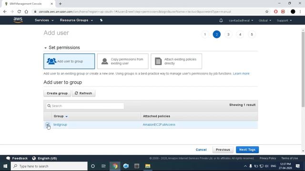Open File Explorer from taskbar
The image size is (305, 171).
pos(148,166)
